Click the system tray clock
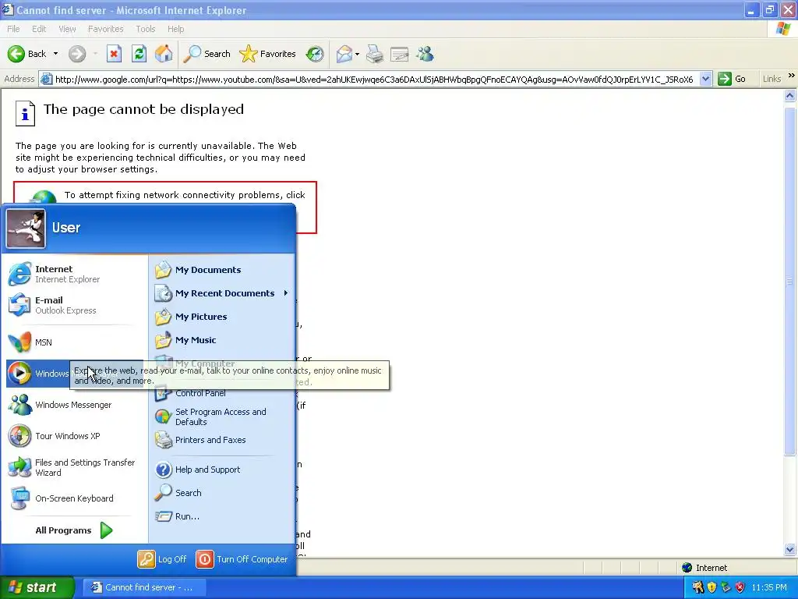The width and height of the screenshot is (798, 599). click(769, 587)
